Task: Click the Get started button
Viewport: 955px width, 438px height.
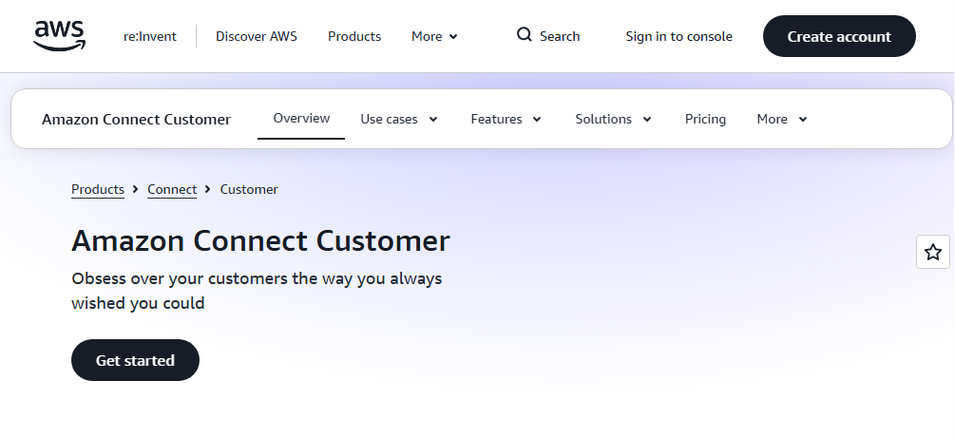Action: click(x=135, y=360)
